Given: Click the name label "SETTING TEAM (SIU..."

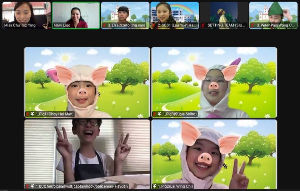Looking at the screenshot, I should tap(226, 25).
